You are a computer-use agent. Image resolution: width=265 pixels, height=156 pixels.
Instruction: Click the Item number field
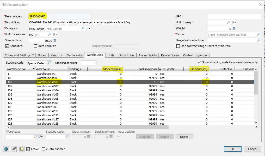tap(60, 16)
